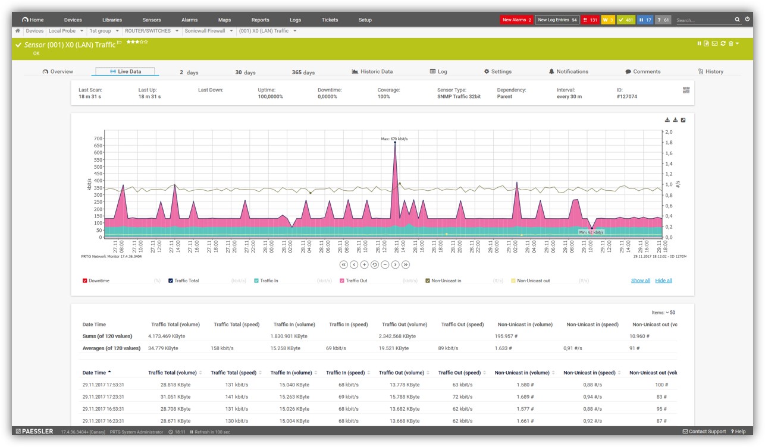Viewport: 765px width, 447px height.
Task: Click the scan now refresh icon
Action: click(x=722, y=43)
